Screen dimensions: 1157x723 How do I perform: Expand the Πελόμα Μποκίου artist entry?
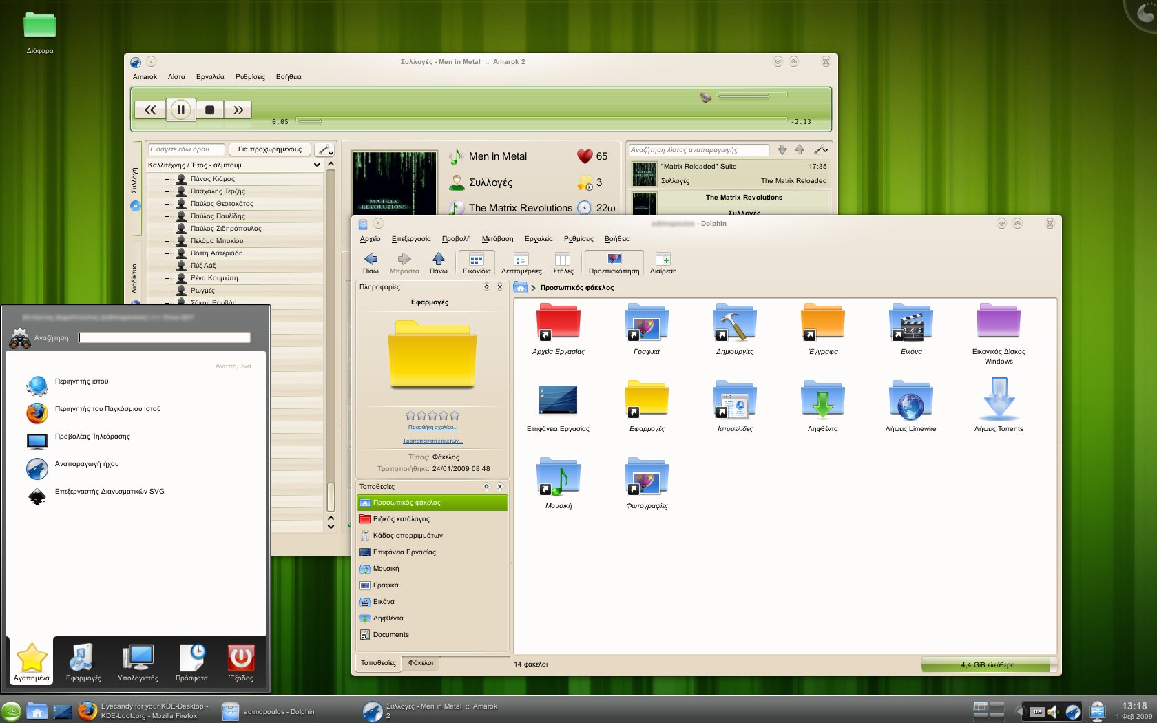pos(167,241)
